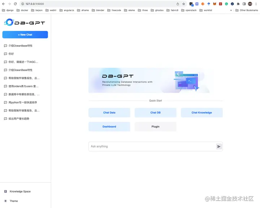Open the bejson bookmark folder
This screenshot has width=260, height=208.
[x=37, y=10]
